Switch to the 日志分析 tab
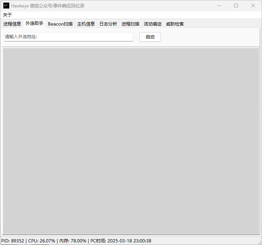262x245 pixels. pos(108,24)
